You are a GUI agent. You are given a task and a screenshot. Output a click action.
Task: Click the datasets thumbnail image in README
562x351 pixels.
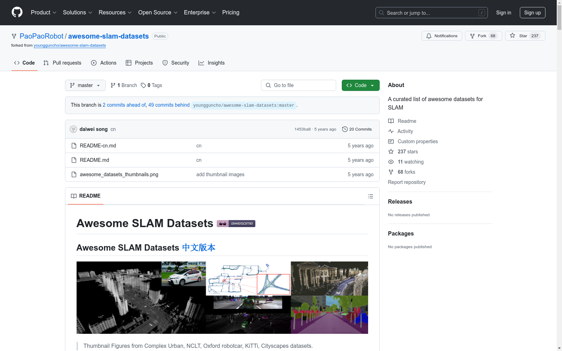pyautogui.click(x=222, y=298)
